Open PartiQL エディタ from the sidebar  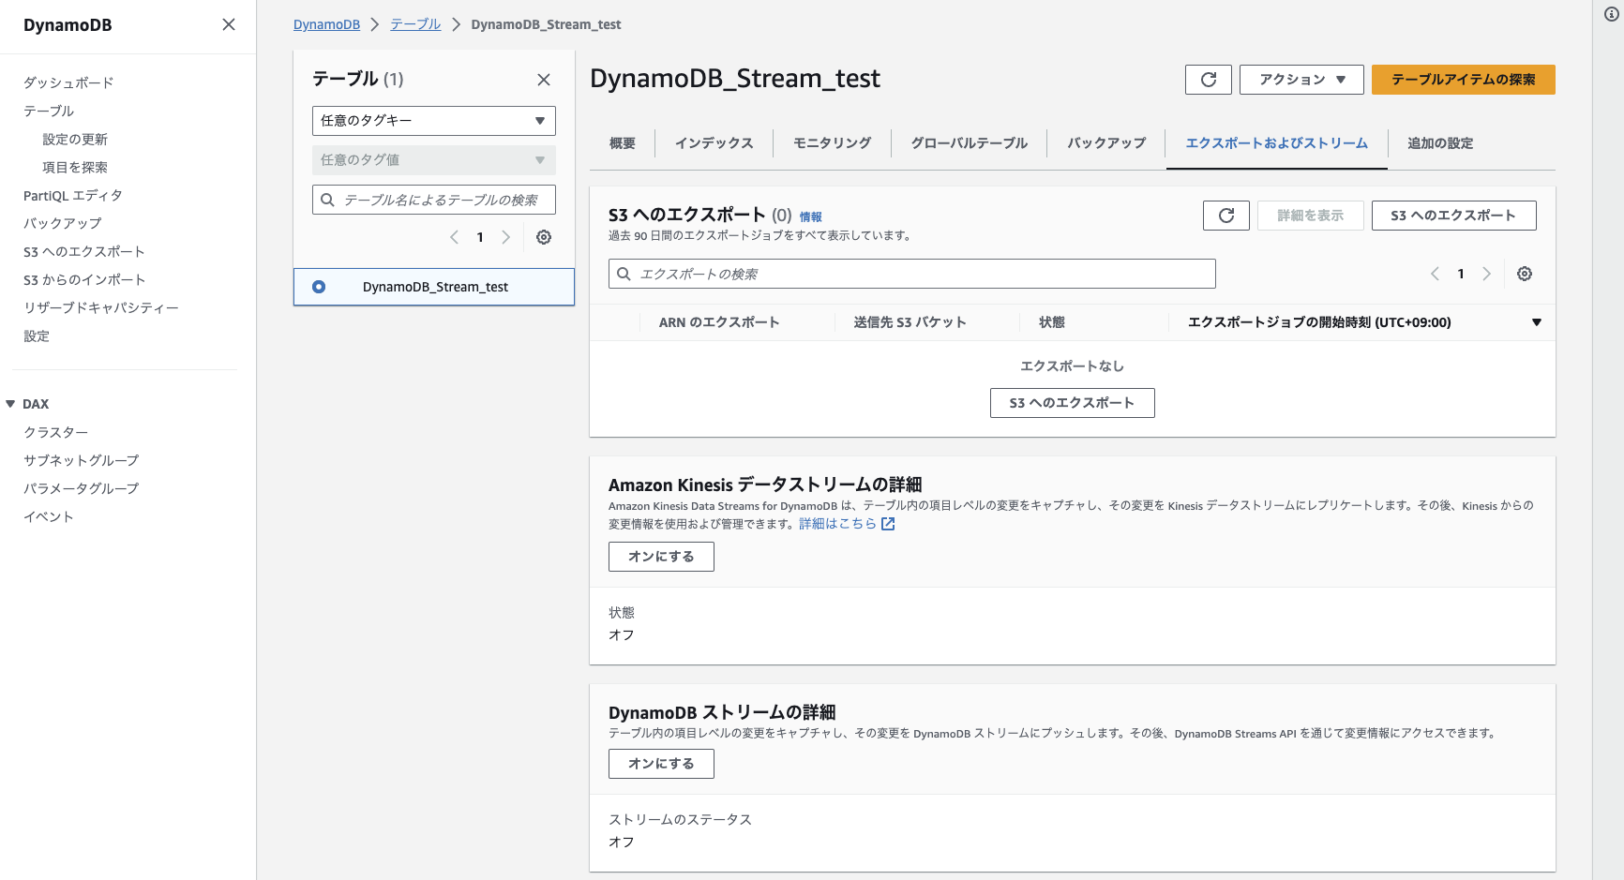click(x=72, y=195)
